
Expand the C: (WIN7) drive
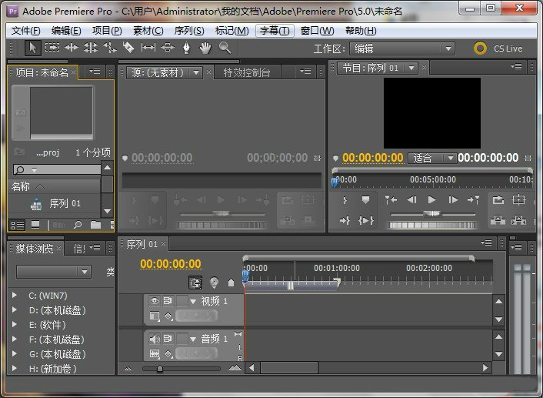14,296
